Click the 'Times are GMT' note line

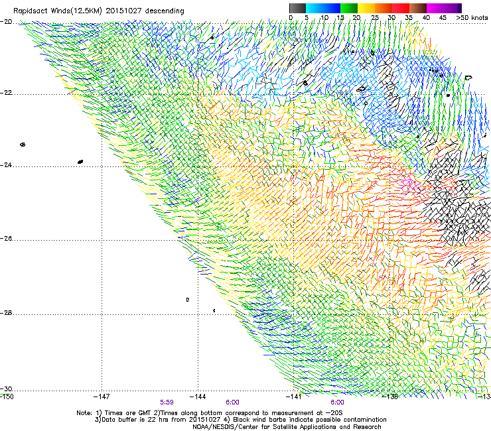click(210, 413)
